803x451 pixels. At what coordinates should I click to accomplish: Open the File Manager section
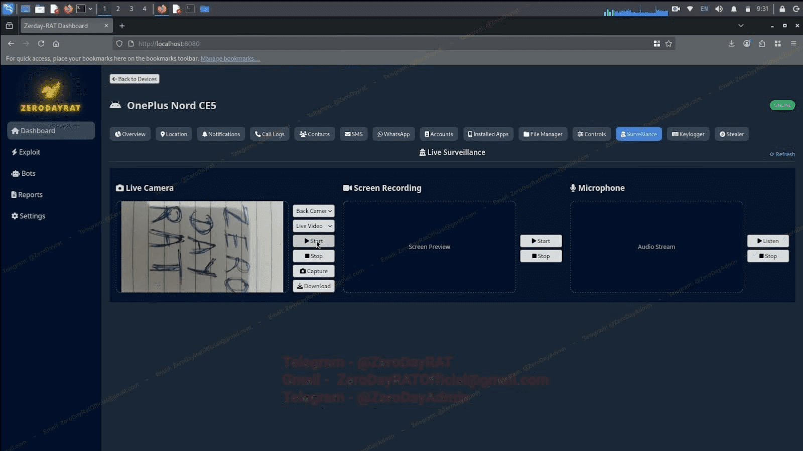(543, 134)
